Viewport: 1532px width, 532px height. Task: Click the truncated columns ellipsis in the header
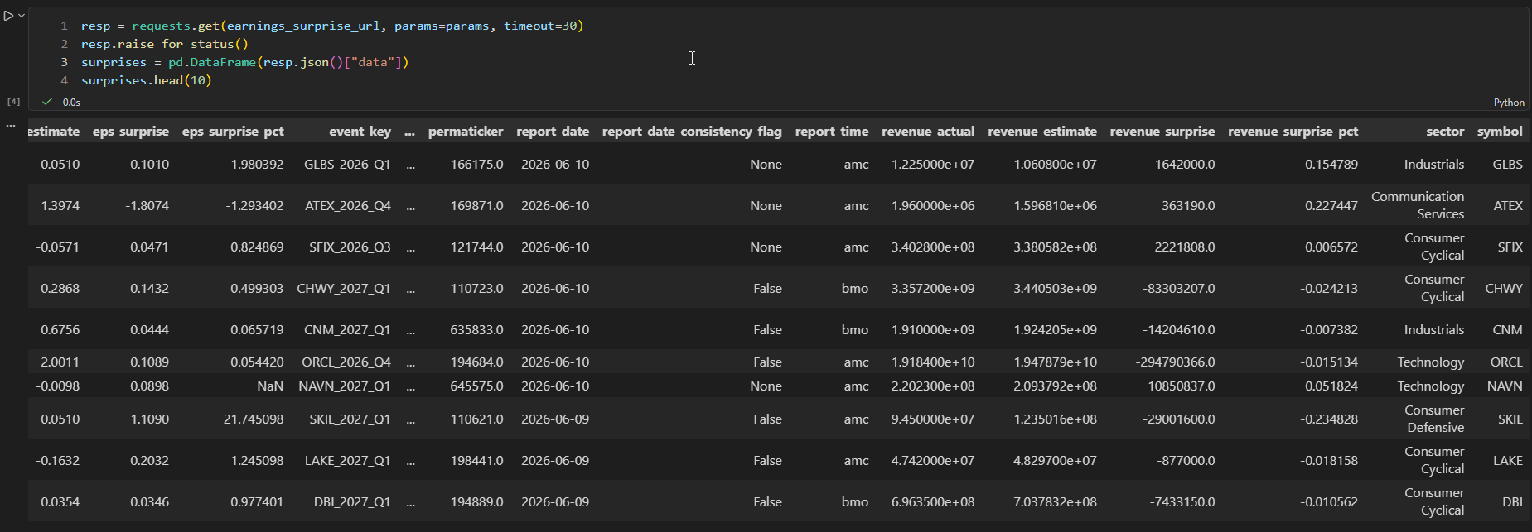point(410,132)
